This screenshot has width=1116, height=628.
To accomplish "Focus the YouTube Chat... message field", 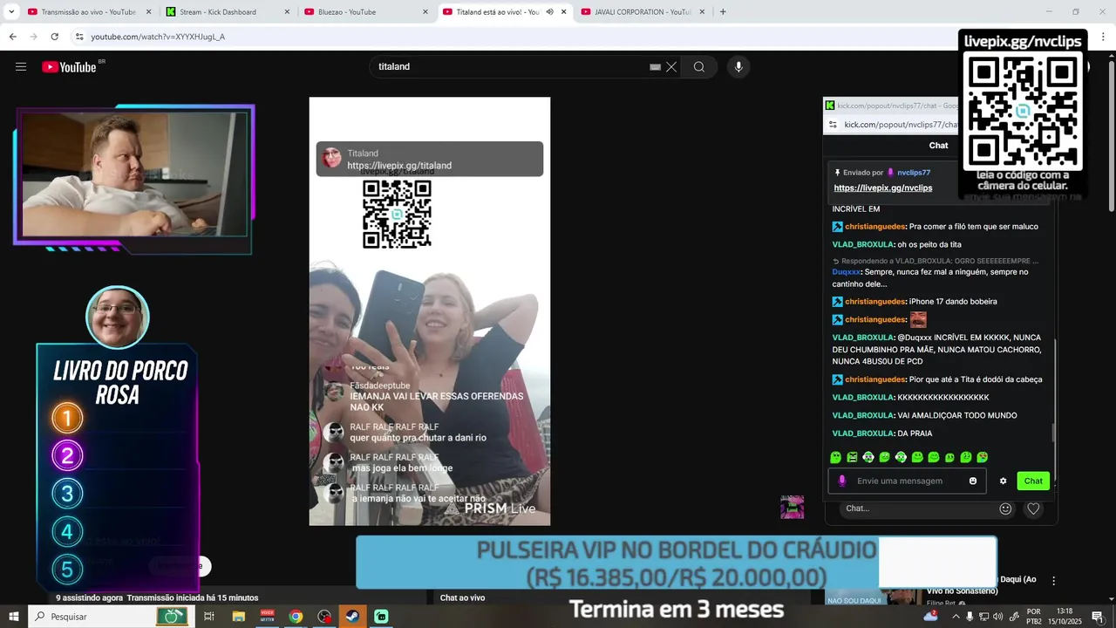I will (915, 509).
